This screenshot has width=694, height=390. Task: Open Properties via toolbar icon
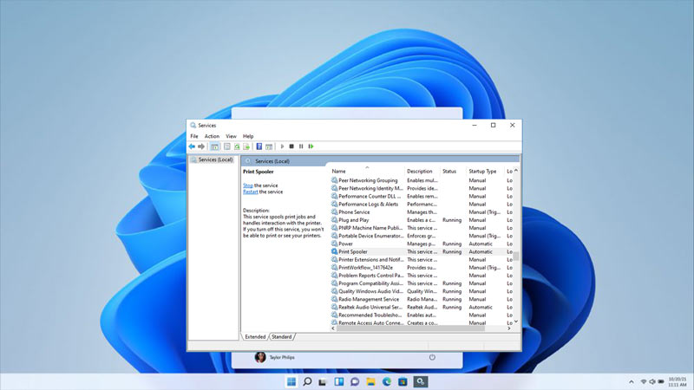tap(227, 146)
